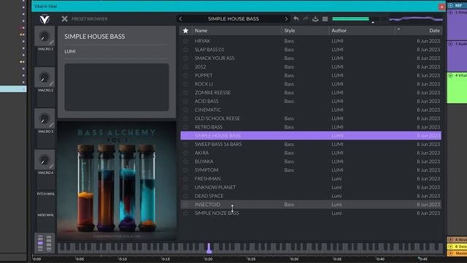Edit MACRO 3 with the pencil icon
The width and height of the screenshot is (467, 263).
[x=52, y=125]
